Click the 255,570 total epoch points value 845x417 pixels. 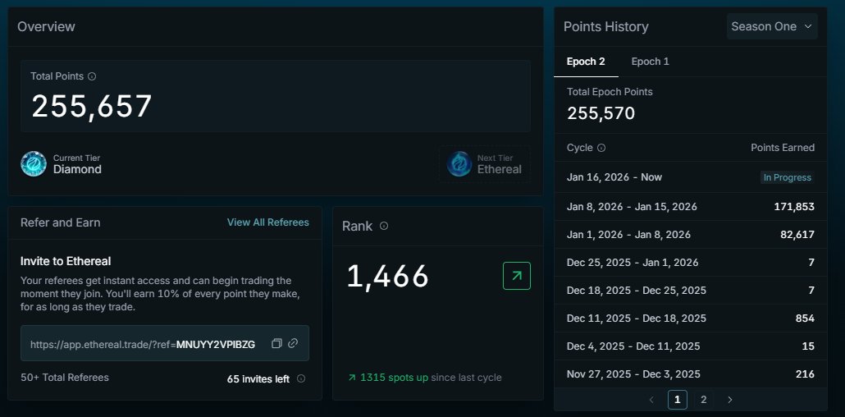(601, 113)
